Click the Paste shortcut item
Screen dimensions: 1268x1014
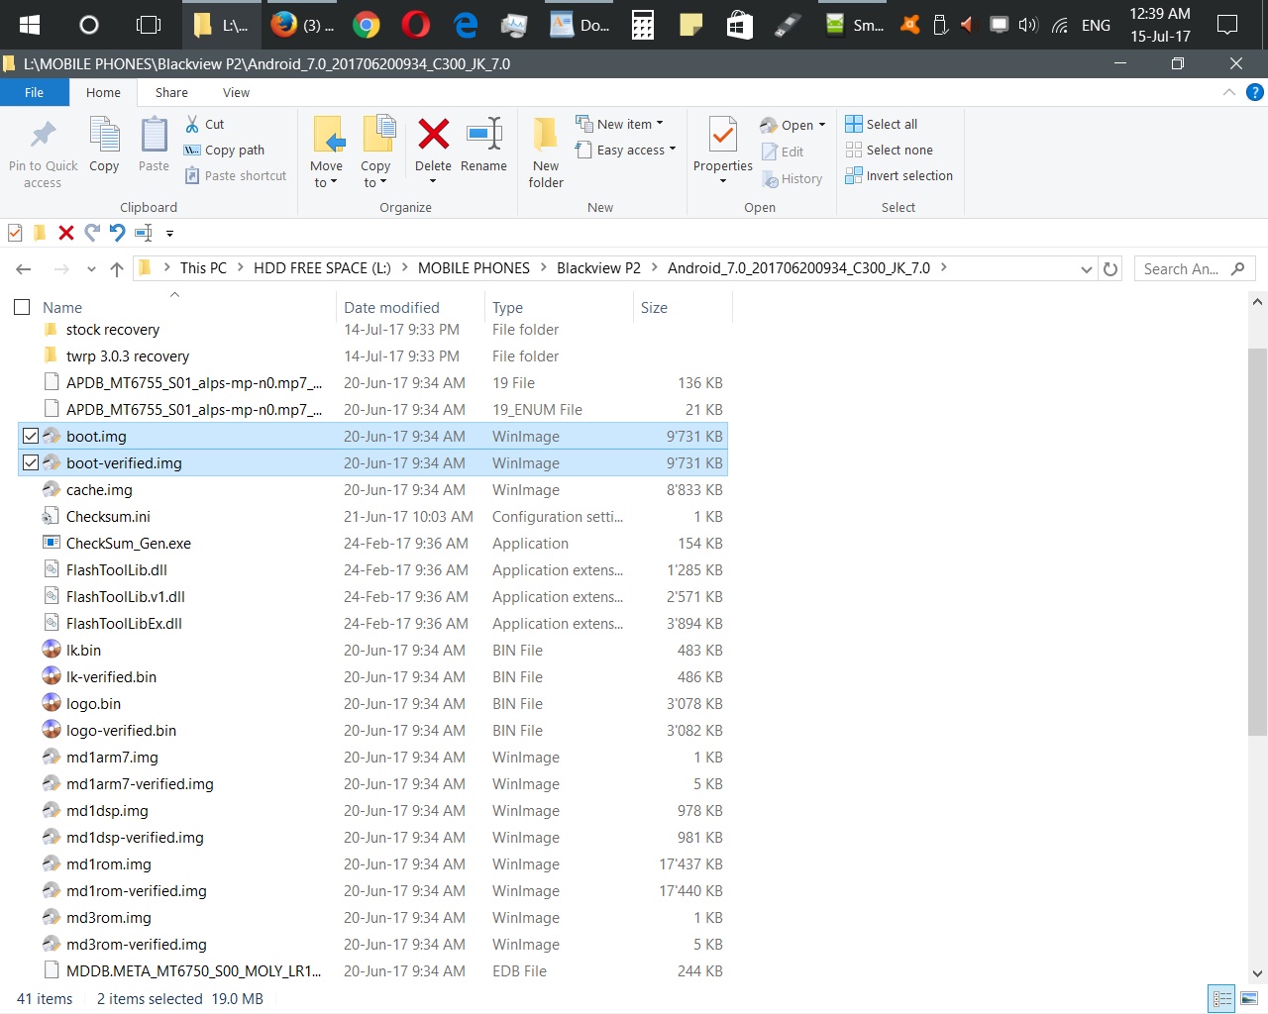tap(236, 175)
